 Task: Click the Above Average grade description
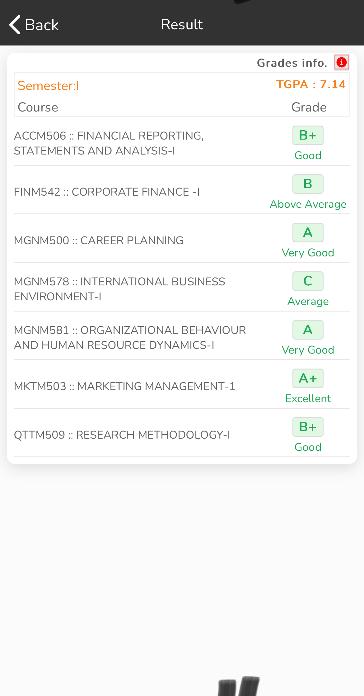308,204
